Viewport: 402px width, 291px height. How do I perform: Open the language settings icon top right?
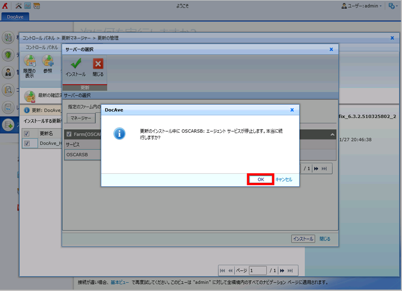tap(392, 6)
